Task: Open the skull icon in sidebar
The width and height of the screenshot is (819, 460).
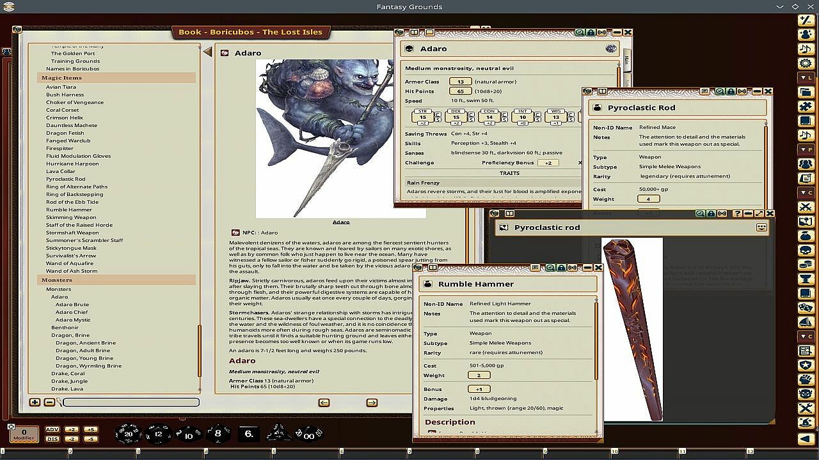Action: click(806, 250)
